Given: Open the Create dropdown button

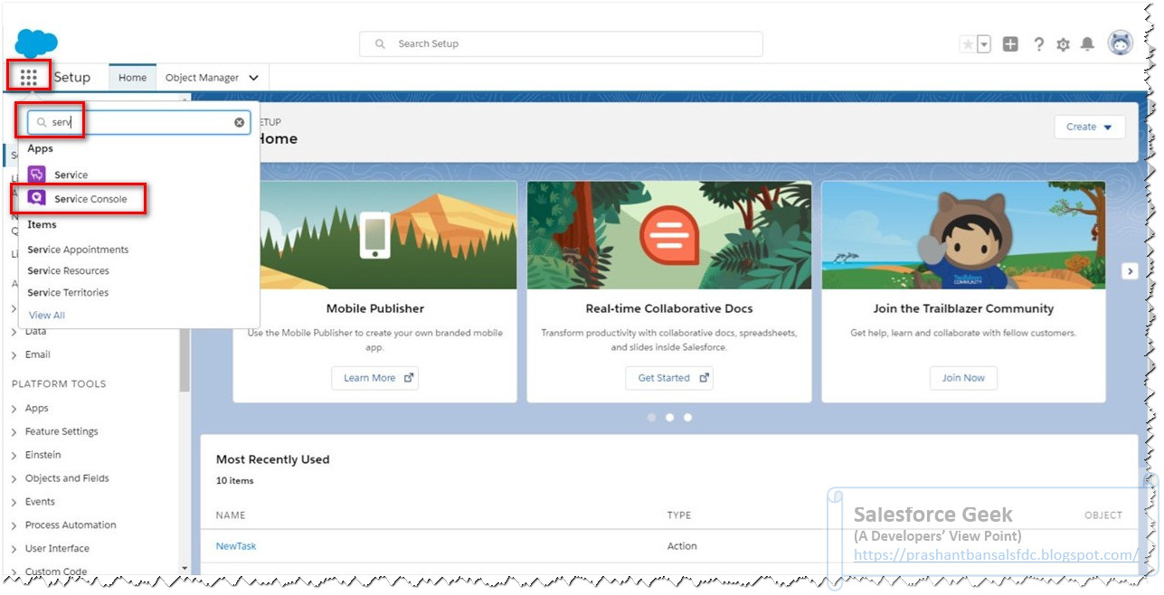Looking at the screenshot, I should coord(1090,127).
